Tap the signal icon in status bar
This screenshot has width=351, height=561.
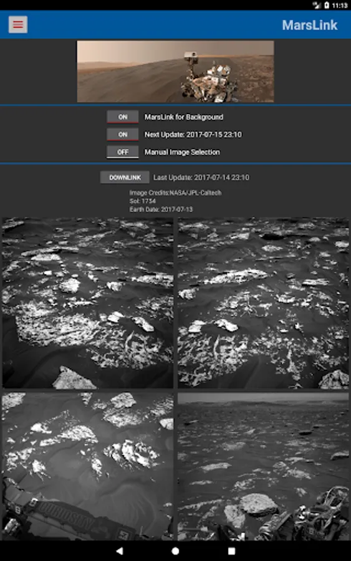tap(317, 5)
